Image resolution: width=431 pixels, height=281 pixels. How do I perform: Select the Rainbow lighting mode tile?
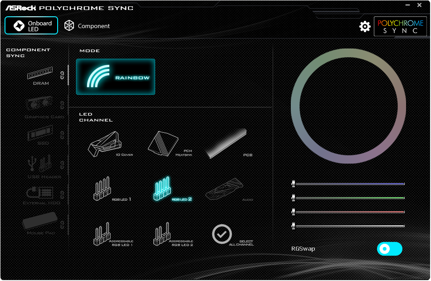115,77
